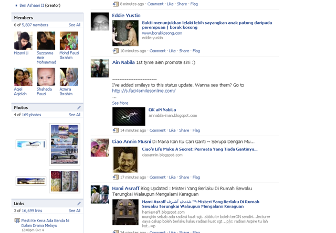The height and width of the screenshot is (233, 336).
Task: Open 'Ciao's Life Make A Secret' blog link
Action: (199, 149)
